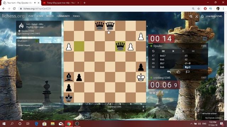227x127 pixels.
Task: Step forward one move in the move list
Action: point(183,51)
